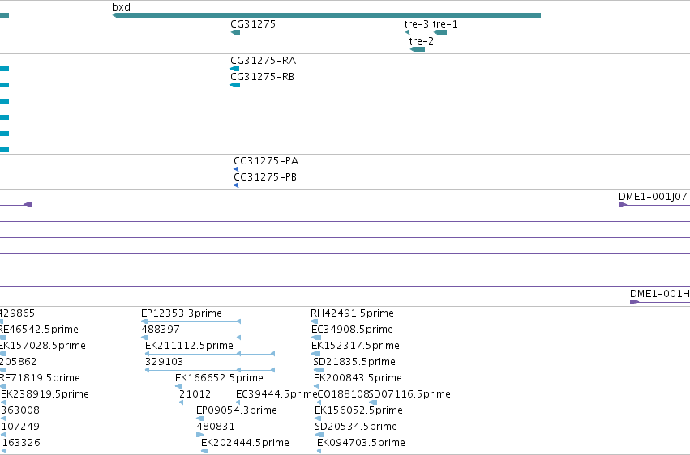Select the EP09054.3prime EST
Image resolution: width=690 pixels, height=455 pixels.
(x=199, y=419)
